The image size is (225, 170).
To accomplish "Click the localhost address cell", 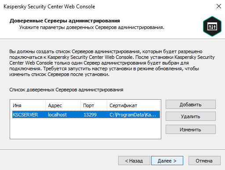I will click(57, 115).
